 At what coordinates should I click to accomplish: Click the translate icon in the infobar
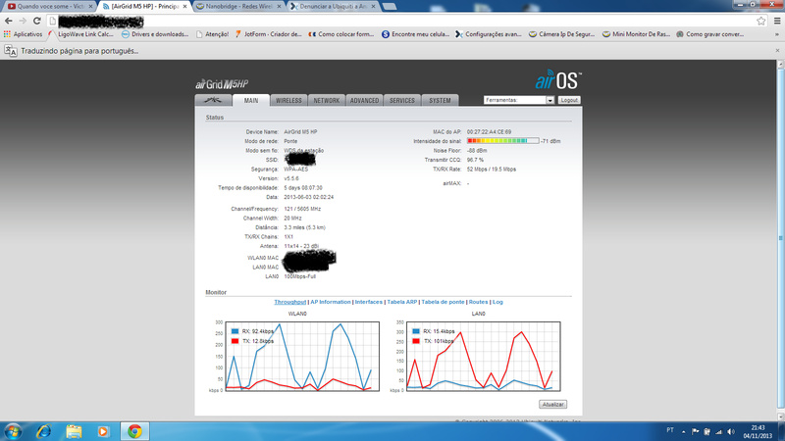[11, 51]
